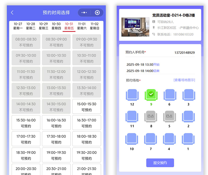Screen dimensions: 208x175
Task: Tap occupied seat 5
Action: point(169,117)
